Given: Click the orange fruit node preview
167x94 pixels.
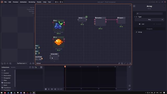Looking at the screenshot, I should click(x=58, y=42).
